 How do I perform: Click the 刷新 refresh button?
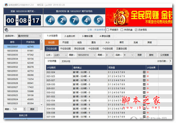click(x=140, y=55)
